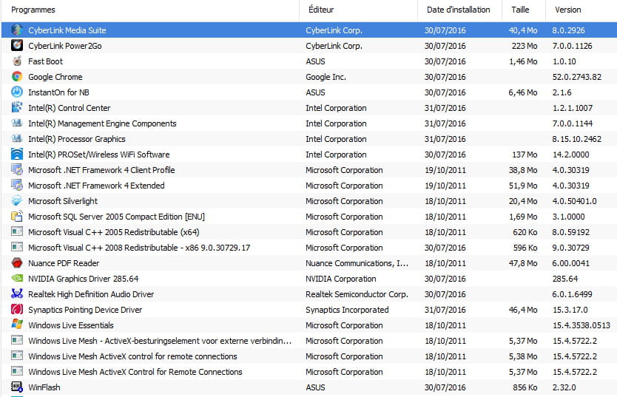This screenshot has width=617, height=397.
Task: Click the Synaptics Pointing Device Driver icon
Action: (16, 309)
